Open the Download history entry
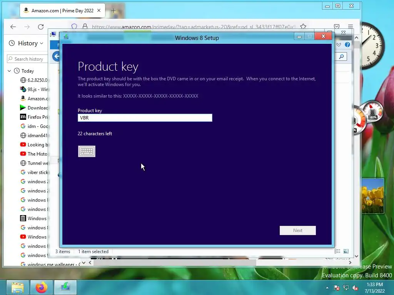The width and height of the screenshot is (394, 295). (34, 108)
